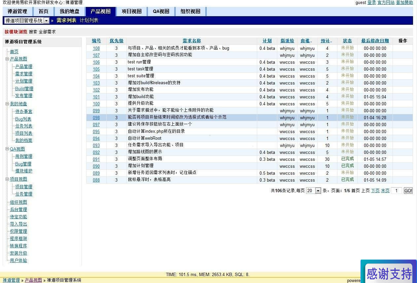Collapse the QA视图 tree node
Screen dimensions: 417x283
pyautogui.click(x=7, y=149)
